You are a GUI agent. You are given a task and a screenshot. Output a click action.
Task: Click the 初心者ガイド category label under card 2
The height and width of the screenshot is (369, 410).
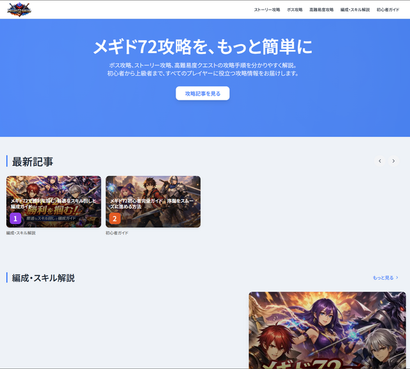pyautogui.click(x=117, y=233)
